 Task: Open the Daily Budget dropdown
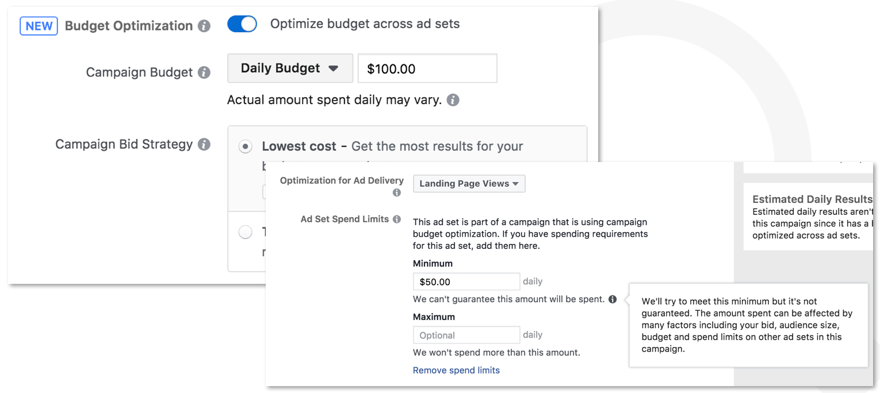pyautogui.click(x=290, y=68)
